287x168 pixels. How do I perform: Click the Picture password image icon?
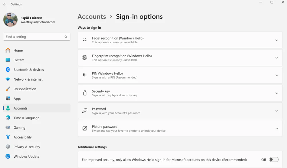(x=85, y=128)
